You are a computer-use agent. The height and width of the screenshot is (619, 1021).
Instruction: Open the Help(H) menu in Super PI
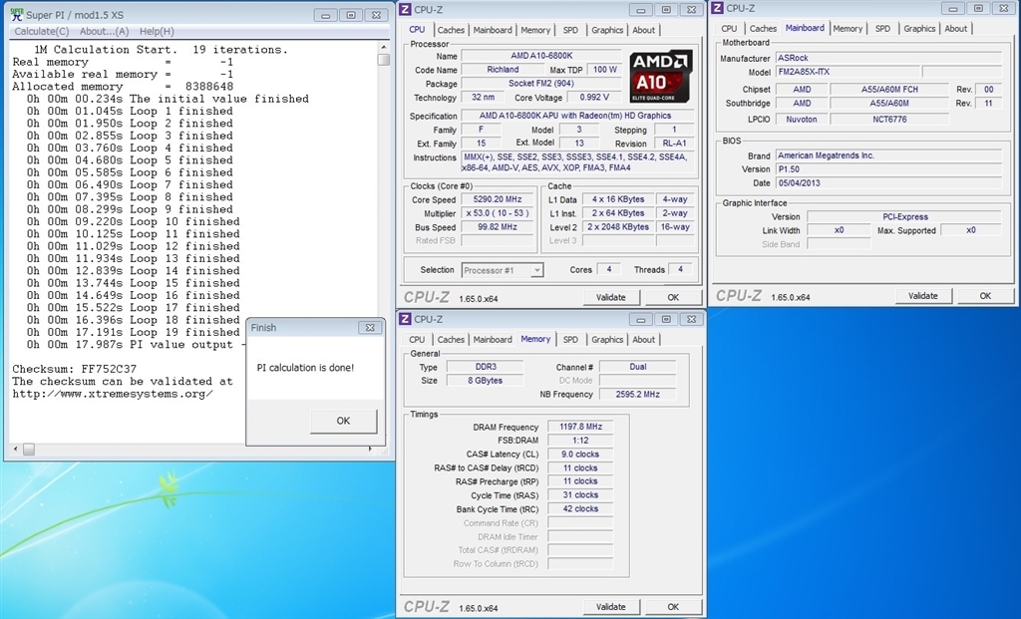(x=157, y=31)
